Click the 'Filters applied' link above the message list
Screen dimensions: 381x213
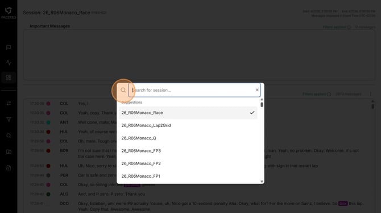(314, 94)
